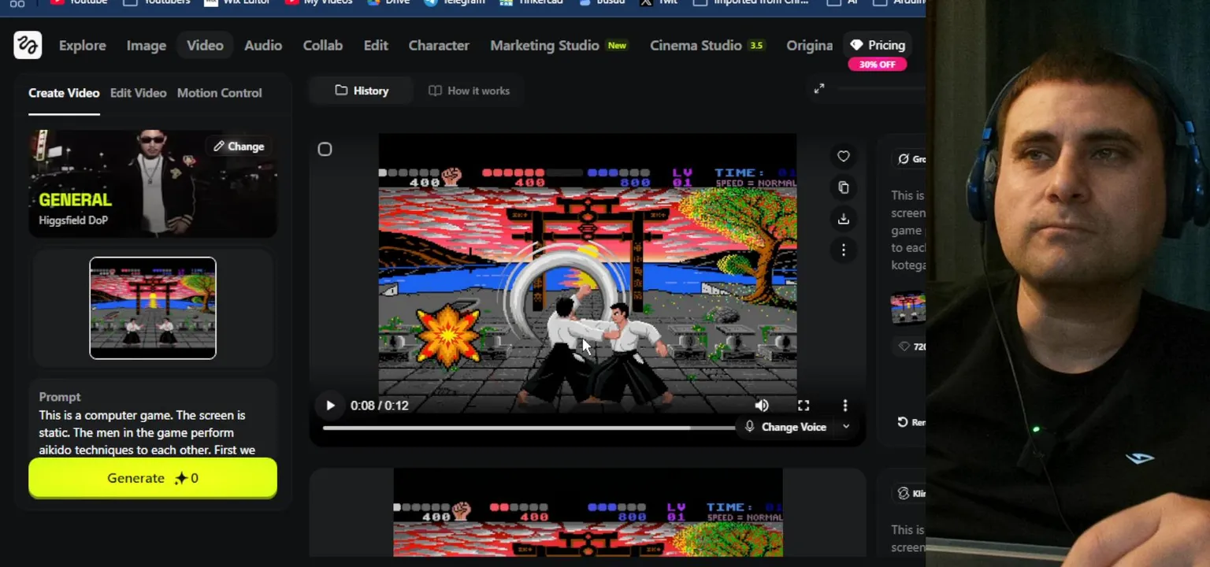Click the 0:08 / 0:12 time display
The width and height of the screenshot is (1210, 567).
coord(380,406)
